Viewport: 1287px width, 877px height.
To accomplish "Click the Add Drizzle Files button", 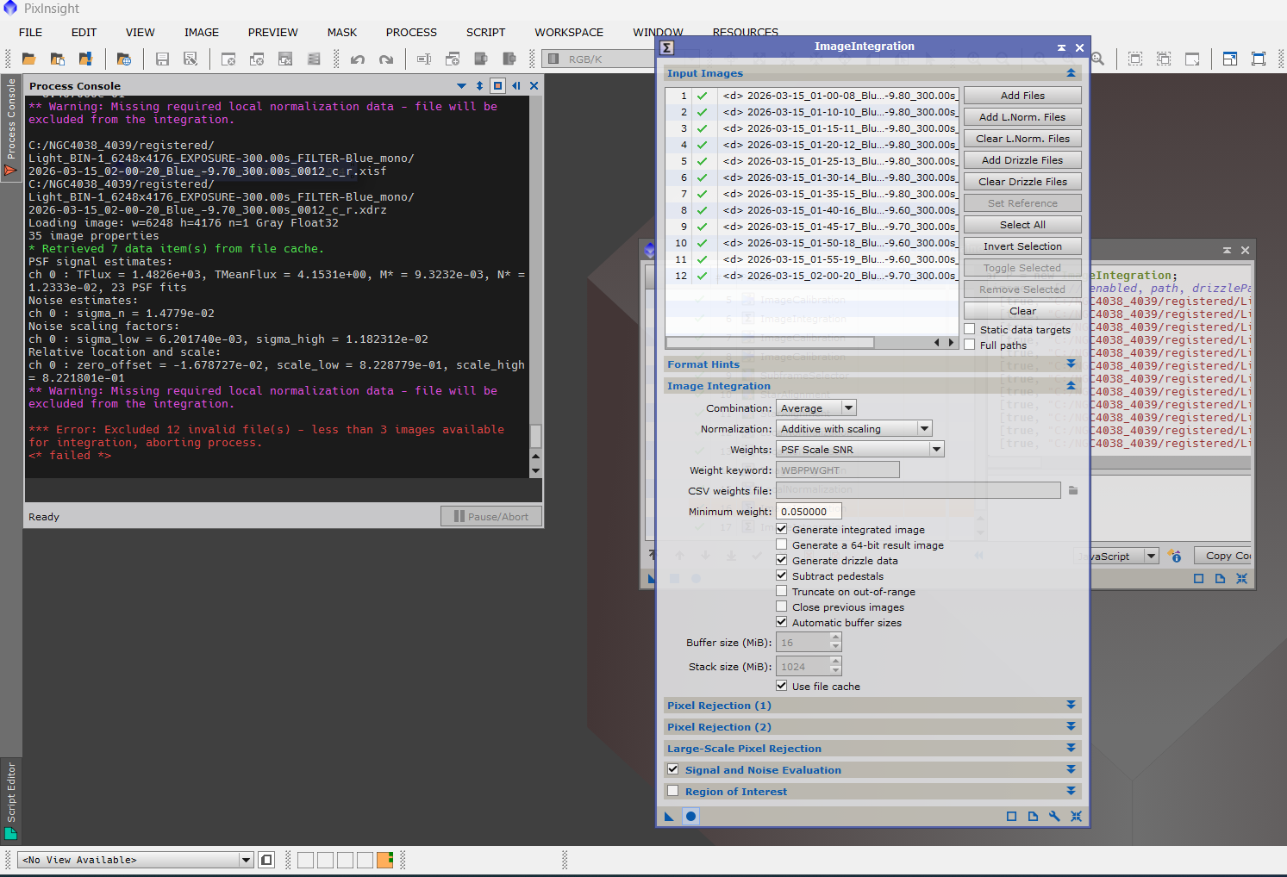I will coord(1022,160).
